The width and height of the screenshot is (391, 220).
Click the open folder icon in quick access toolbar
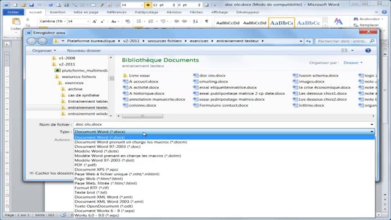click(x=23, y=5)
